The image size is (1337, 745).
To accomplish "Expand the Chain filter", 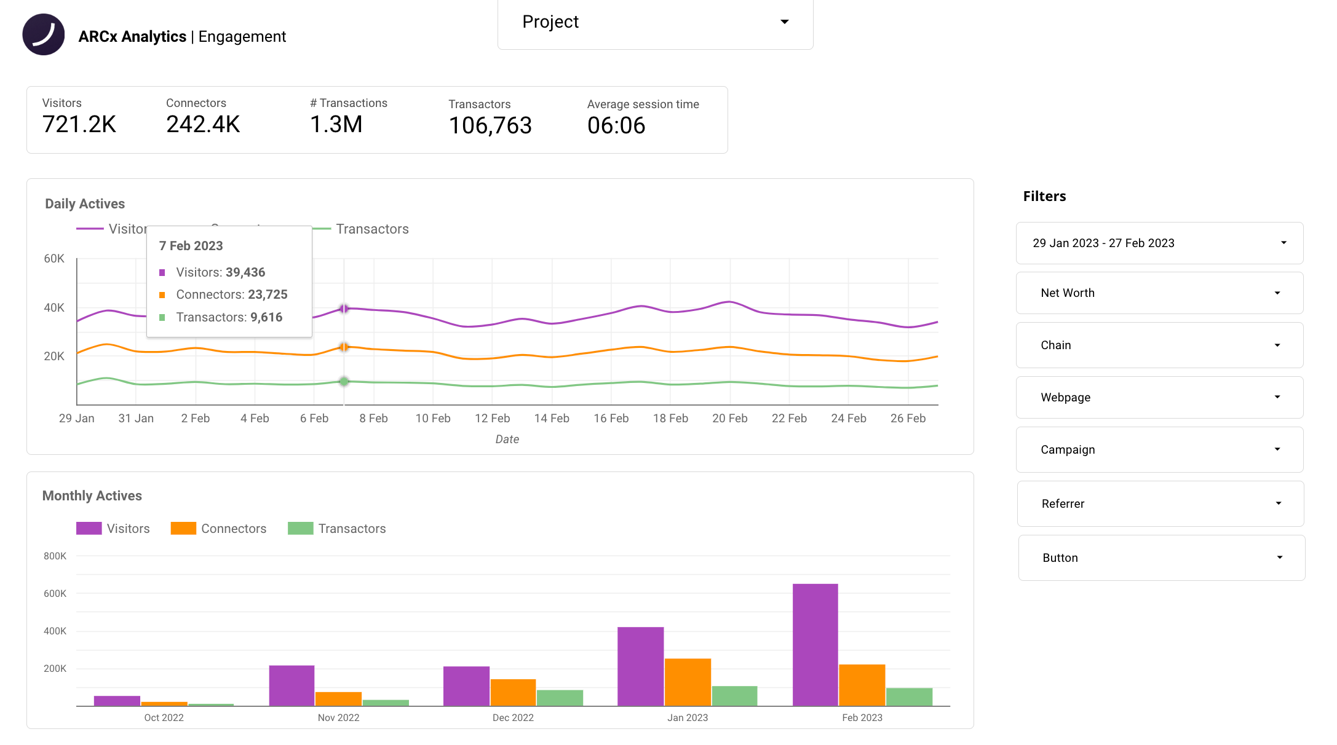I will coord(1159,345).
